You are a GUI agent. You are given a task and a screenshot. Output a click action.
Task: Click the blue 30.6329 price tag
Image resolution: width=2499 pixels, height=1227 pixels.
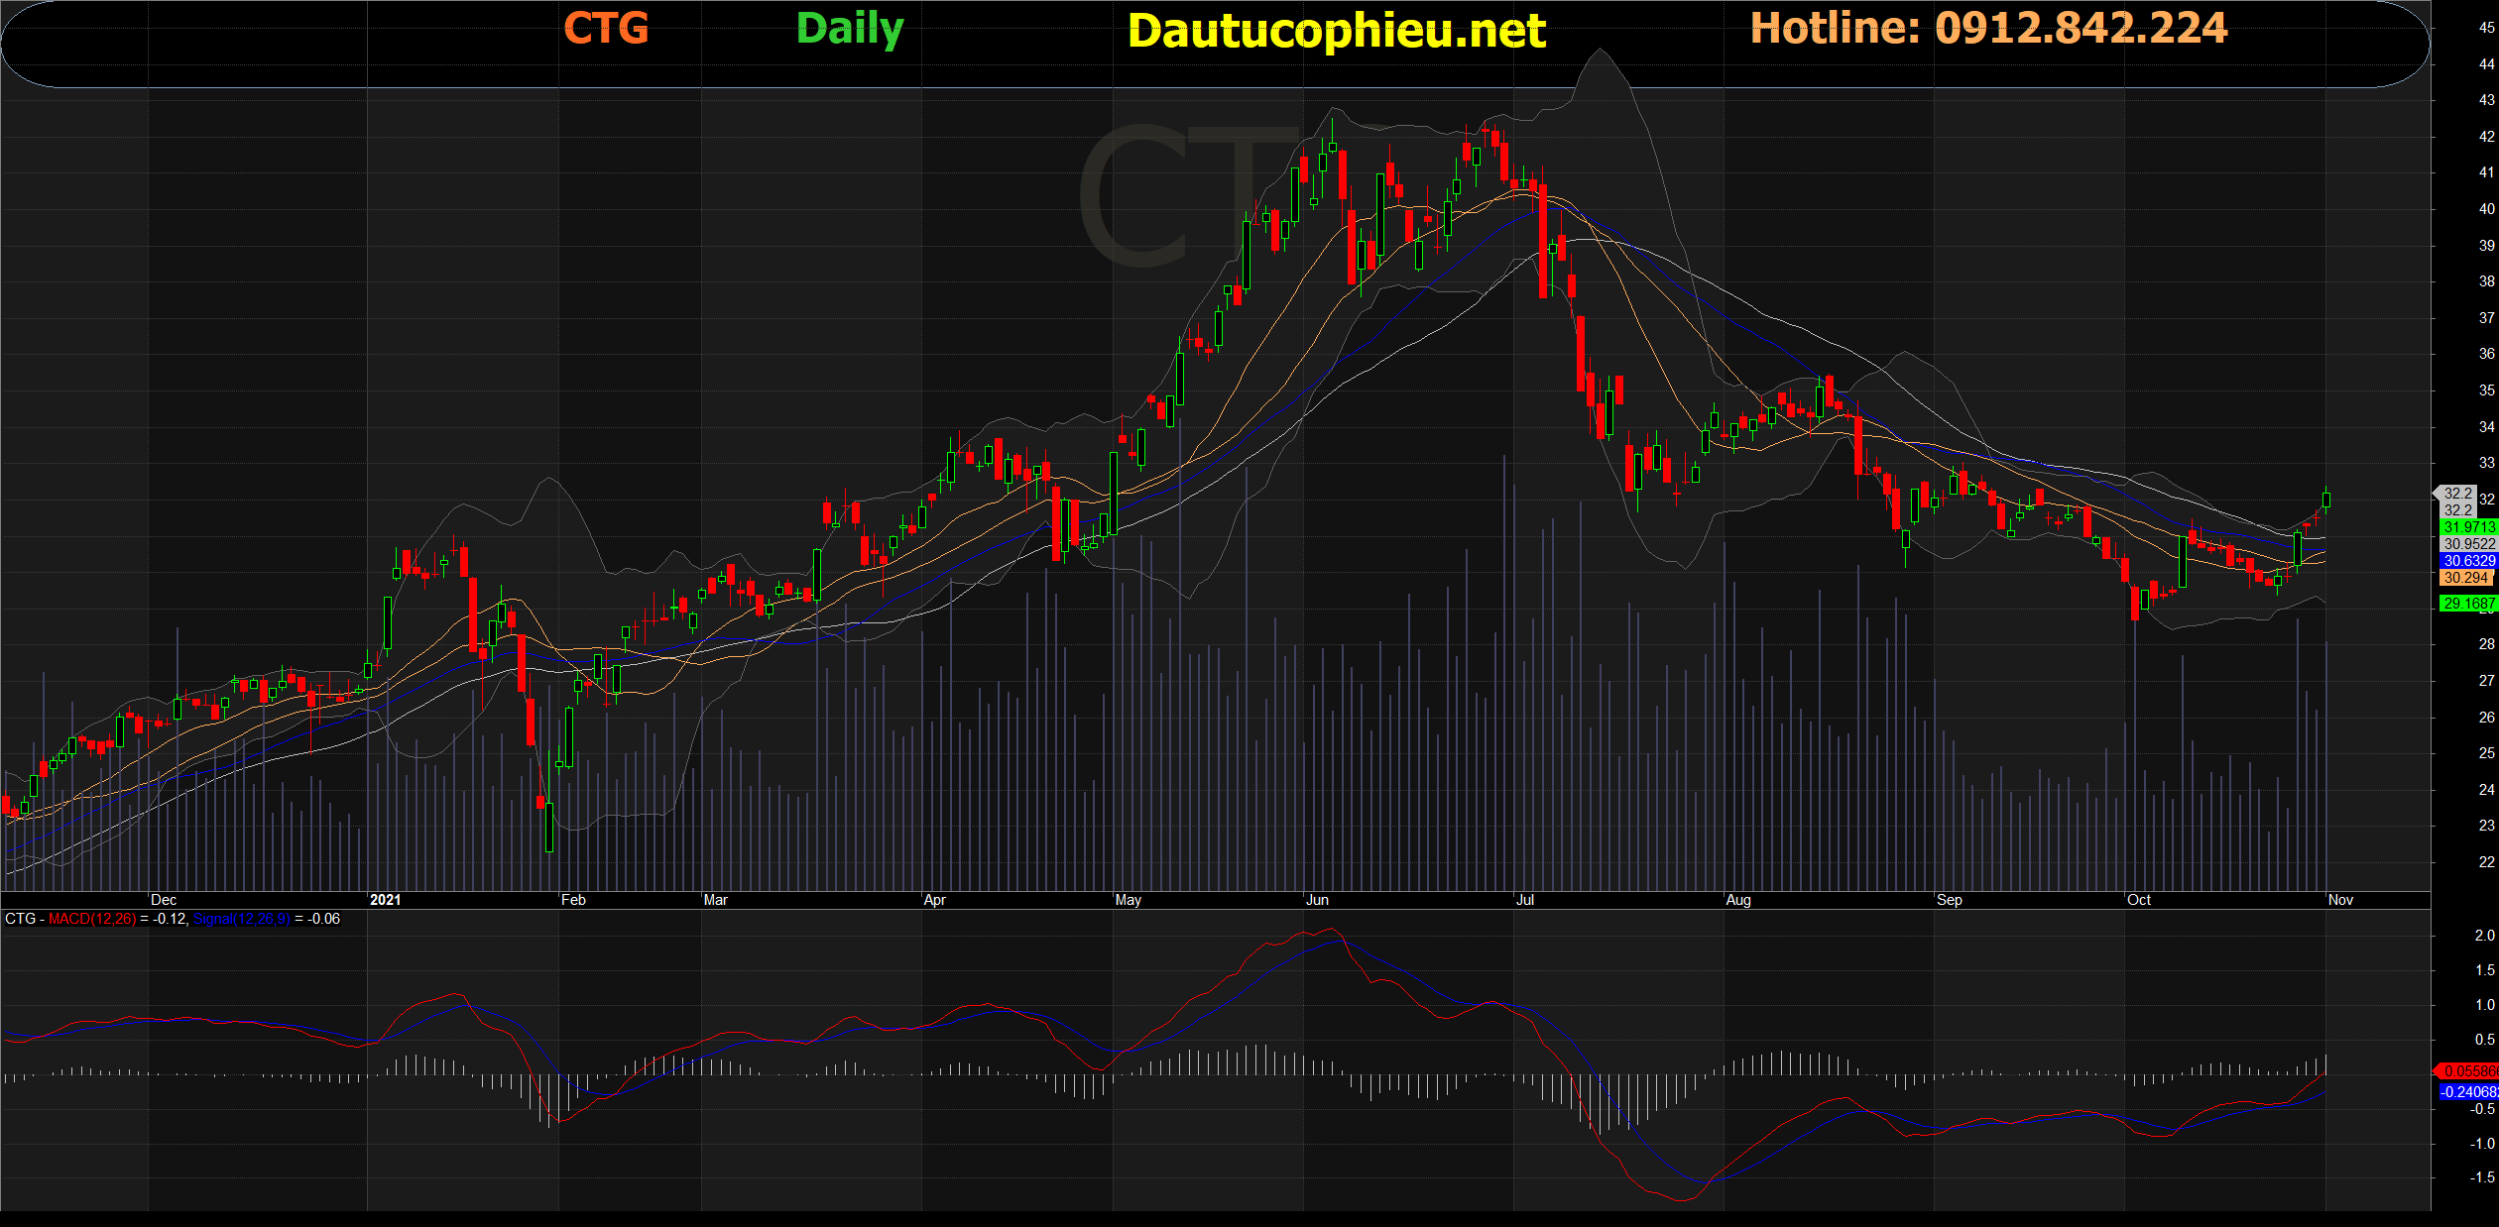coord(2468,561)
